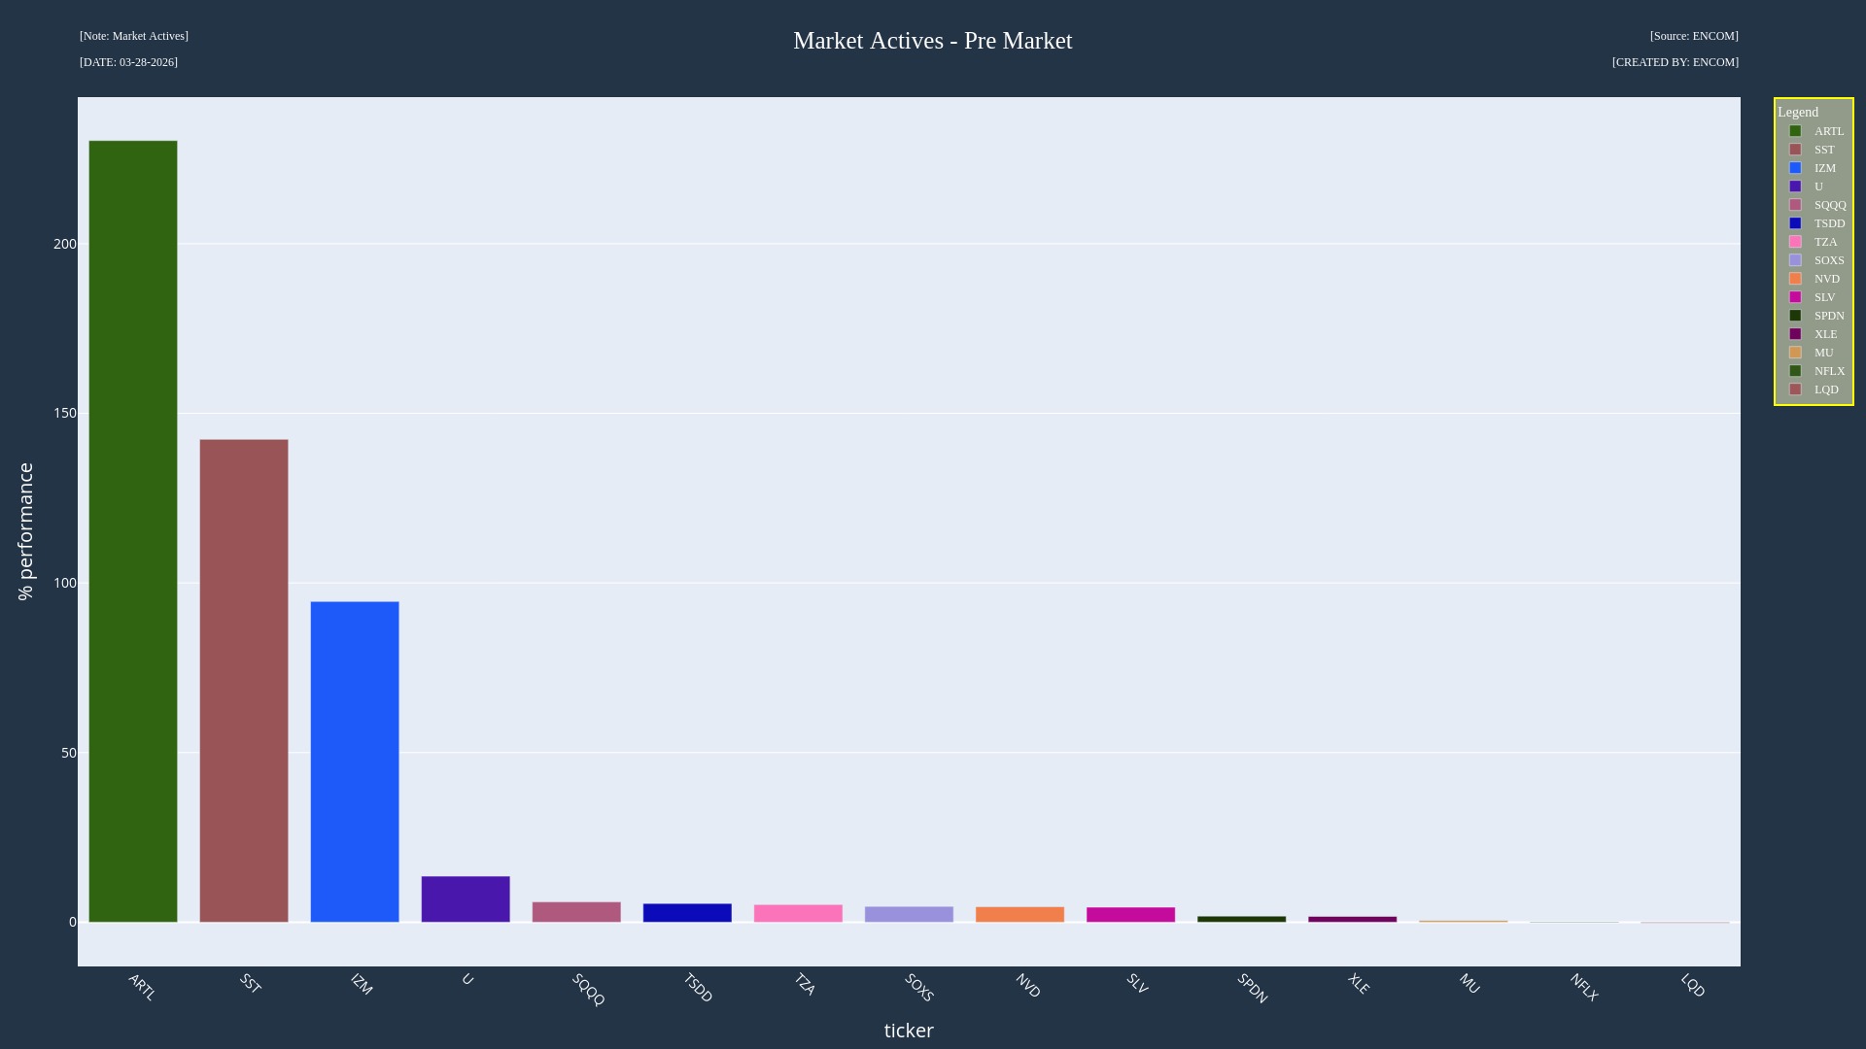Click the SLV magenta bar
The width and height of the screenshot is (1866, 1049).
click(x=1130, y=915)
